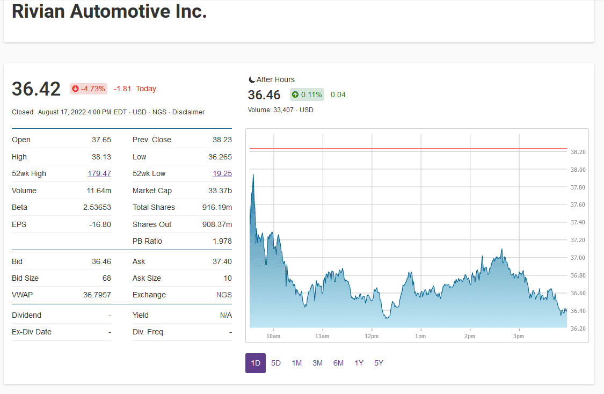The image size is (604, 394).
Task: Click the 37.00 price axis label
Action: (x=578, y=258)
